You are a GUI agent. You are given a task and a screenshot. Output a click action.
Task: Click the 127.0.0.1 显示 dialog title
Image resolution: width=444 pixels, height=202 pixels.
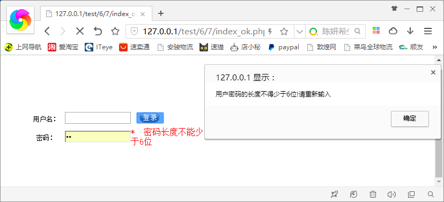[x=245, y=78]
